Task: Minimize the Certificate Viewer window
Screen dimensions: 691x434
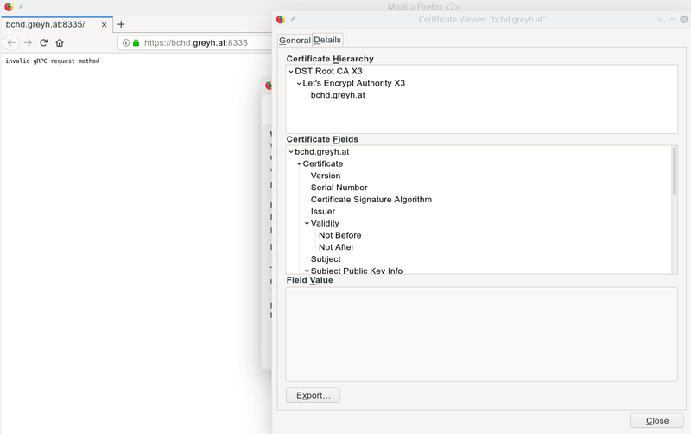Action: [x=660, y=19]
